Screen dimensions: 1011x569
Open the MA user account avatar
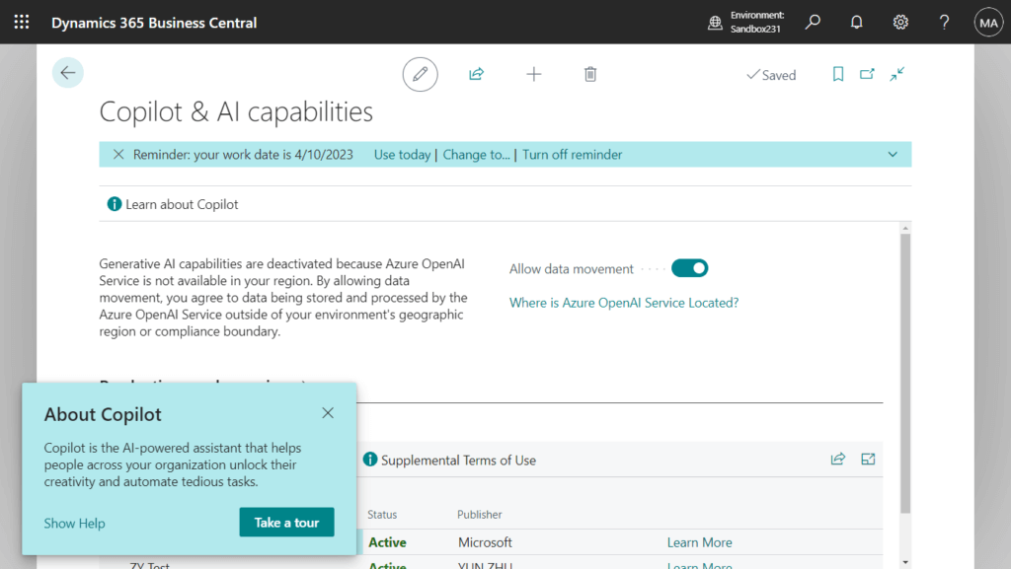(x=988, y=23)
